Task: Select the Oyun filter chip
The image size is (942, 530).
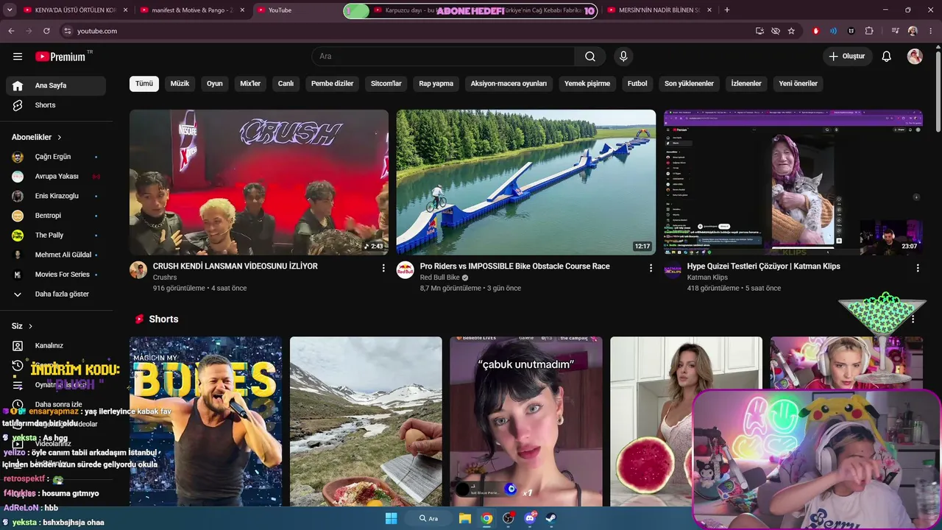Action: (215, 84)
